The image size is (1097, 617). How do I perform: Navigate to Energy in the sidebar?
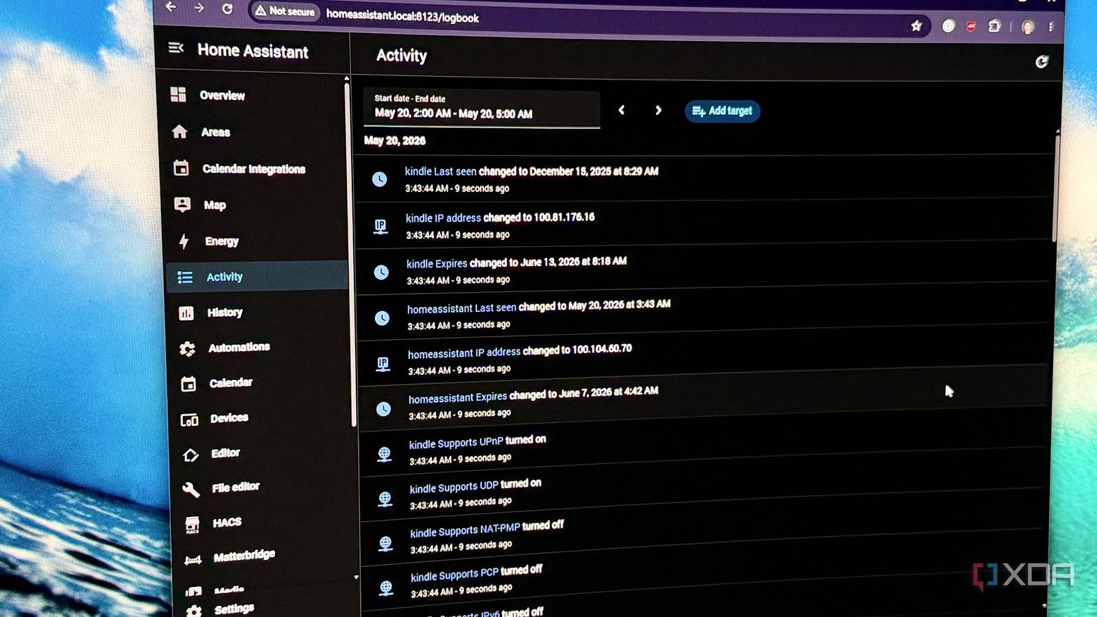tap(221, 241)
